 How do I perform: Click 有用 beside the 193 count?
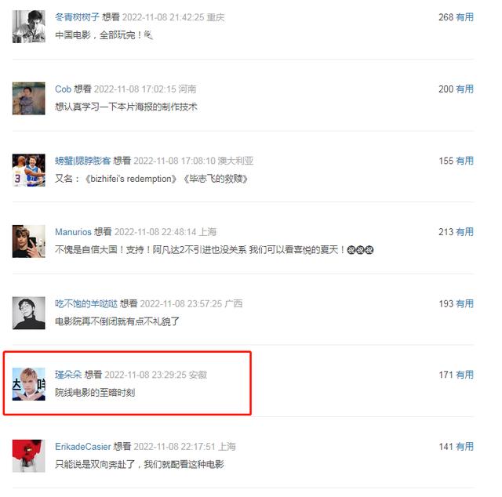[x=464, y=303]
